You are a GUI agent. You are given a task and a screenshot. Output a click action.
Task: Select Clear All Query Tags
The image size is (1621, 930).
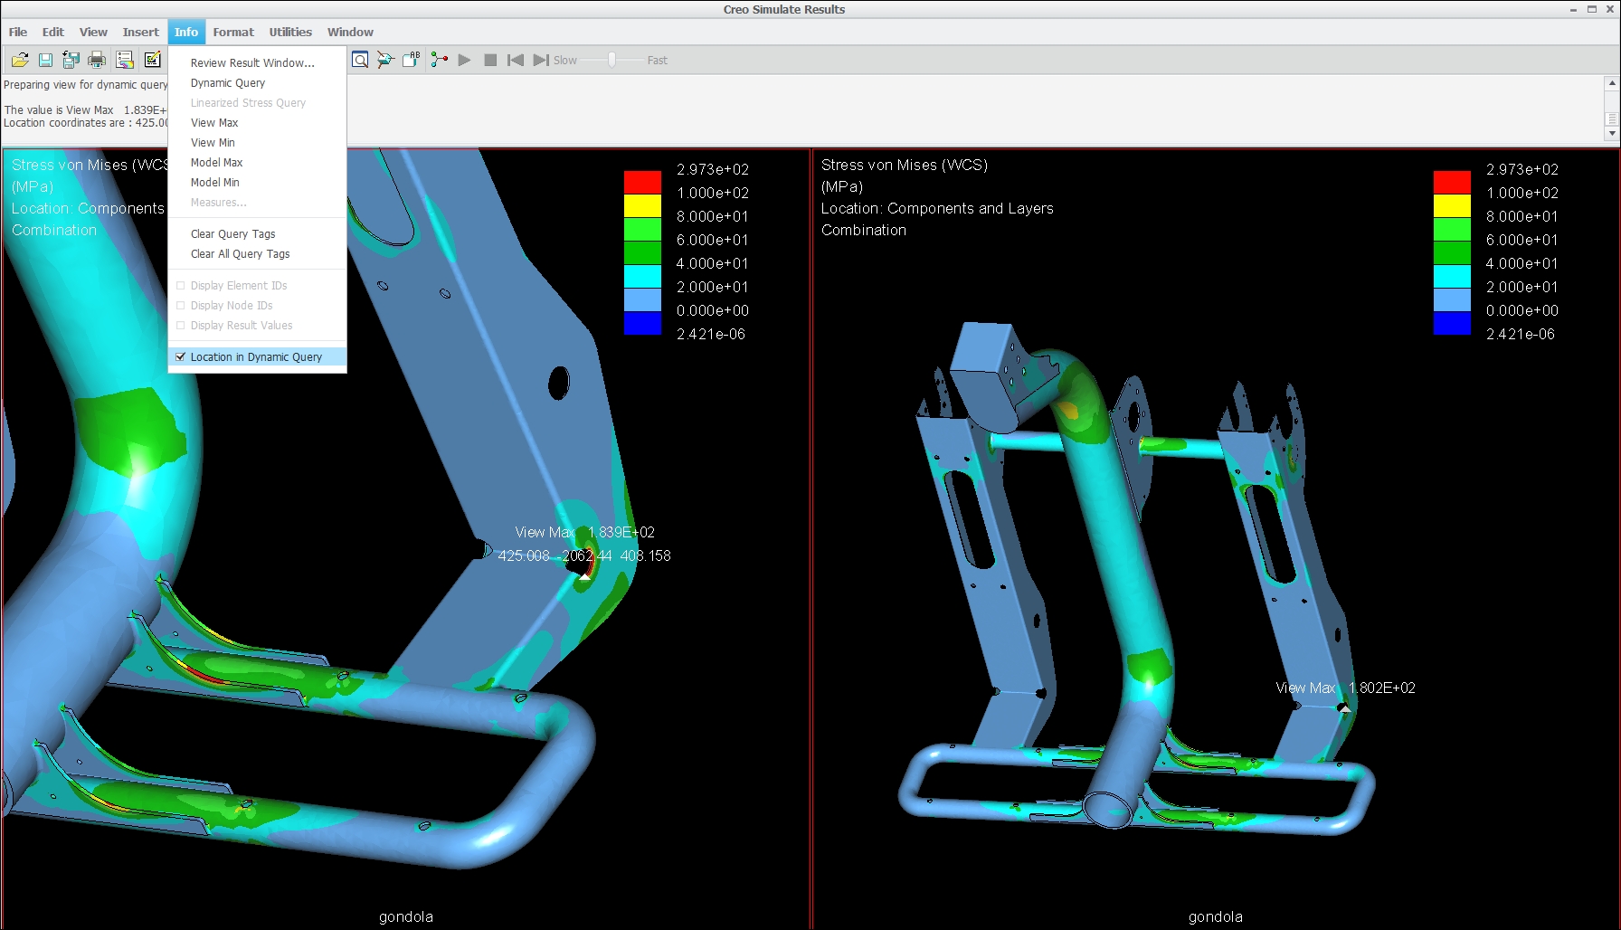coord(257,253)
